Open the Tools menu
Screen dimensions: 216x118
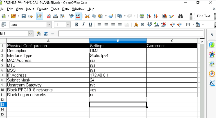[55, 9]
